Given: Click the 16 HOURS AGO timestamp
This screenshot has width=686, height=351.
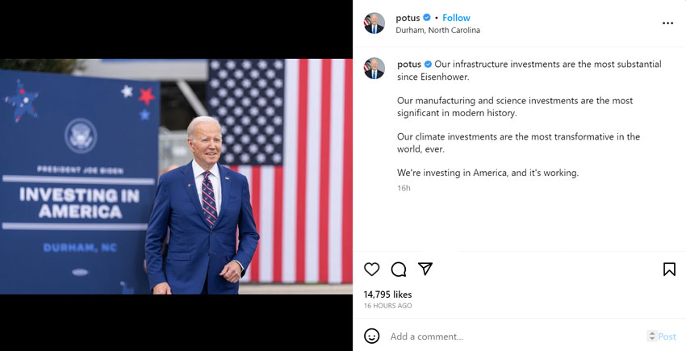Looking at the screenshot, I should point(387,306).
